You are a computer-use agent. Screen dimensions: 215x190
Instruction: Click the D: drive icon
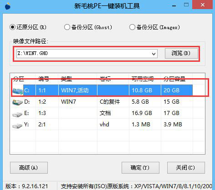(17, 102)
